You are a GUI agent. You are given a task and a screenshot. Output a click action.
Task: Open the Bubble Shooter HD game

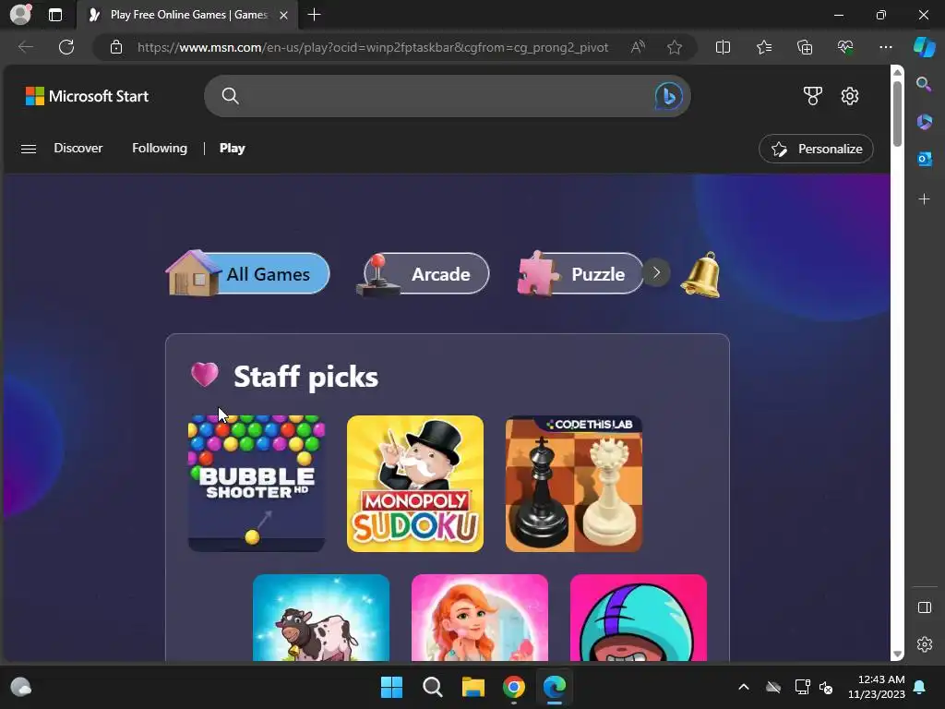(257, 484)
